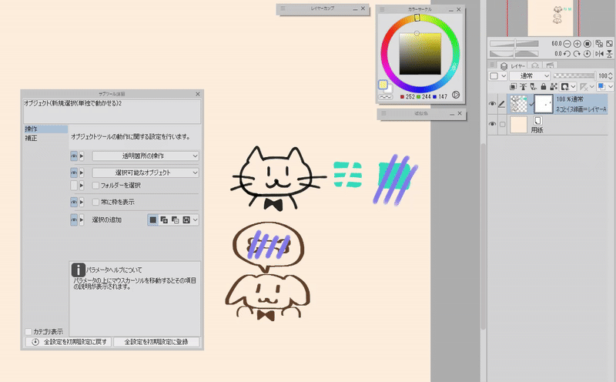This screenshot has width=616, height=382.
Task: Click the lock transparent pixels icon
Action: pyautogui.click(x=554, y=86)
